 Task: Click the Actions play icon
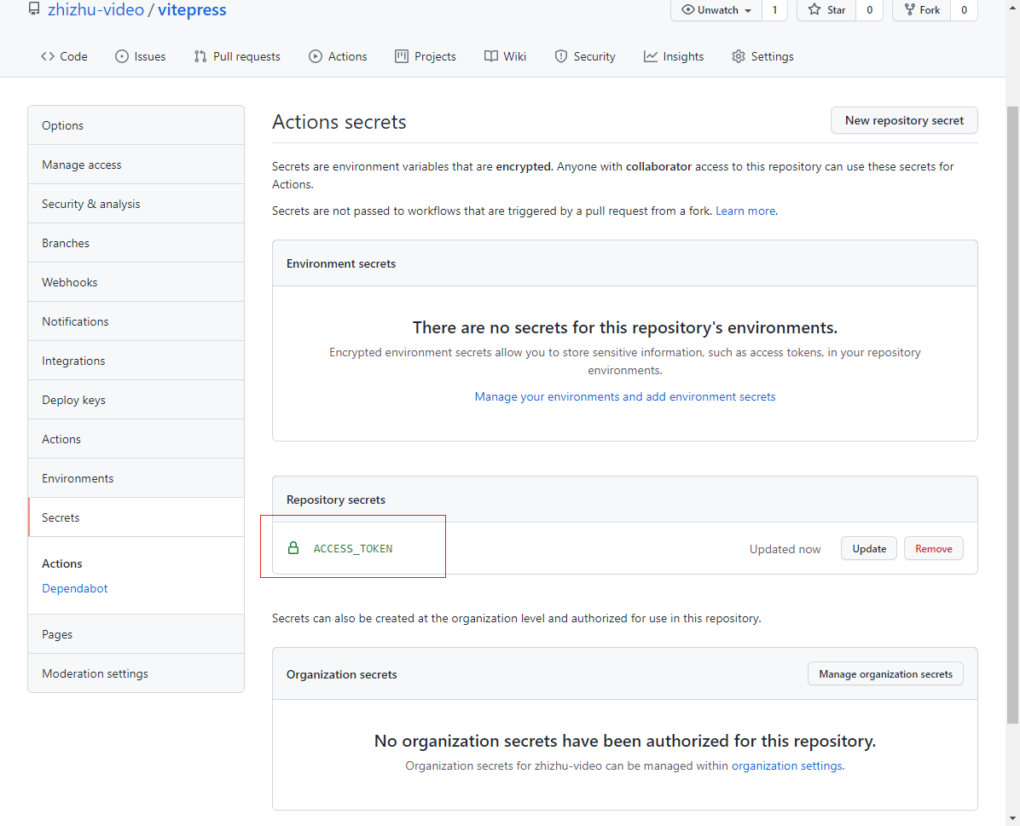coord(316,56)
